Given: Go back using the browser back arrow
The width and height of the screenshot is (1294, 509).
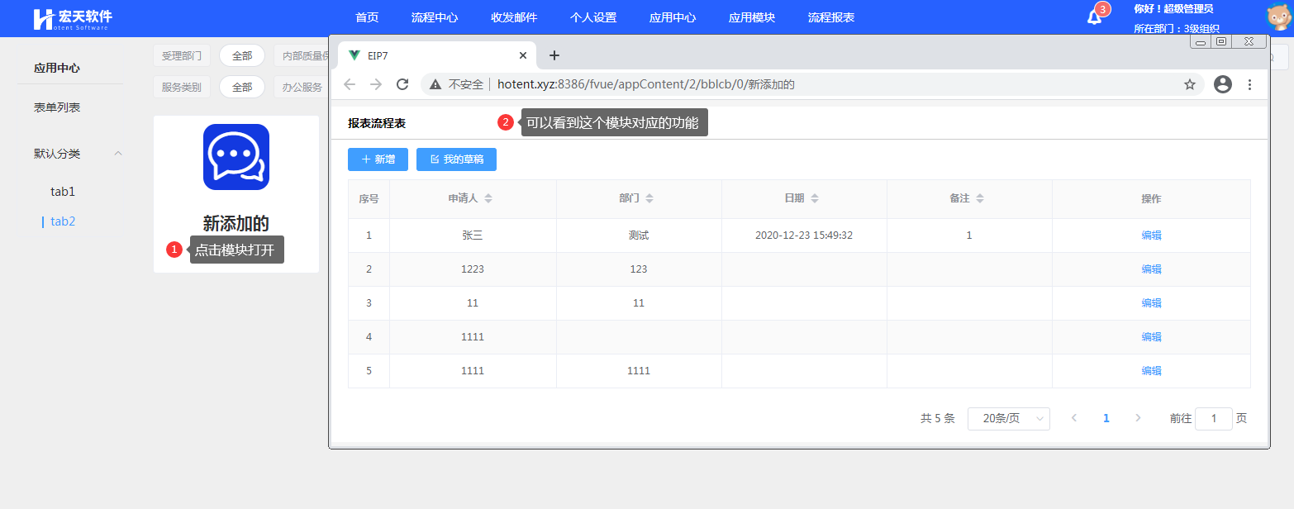Looking at the screenshot, I should pos(350,84).
